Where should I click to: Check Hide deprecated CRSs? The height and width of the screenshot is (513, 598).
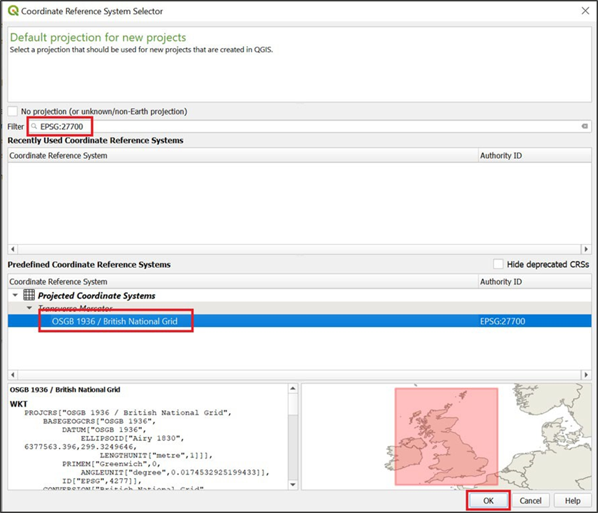[x=499, y=264]
